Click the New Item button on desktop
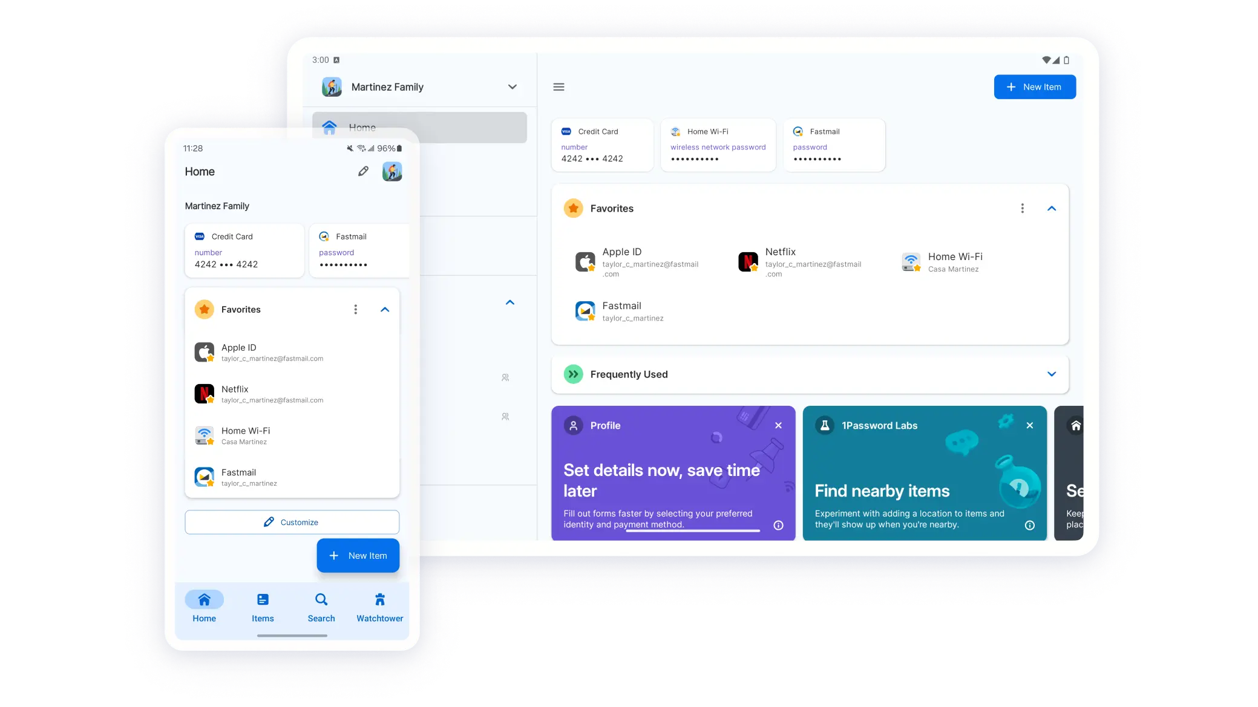Screen dimensions: 1258x707 [1035, 86]
